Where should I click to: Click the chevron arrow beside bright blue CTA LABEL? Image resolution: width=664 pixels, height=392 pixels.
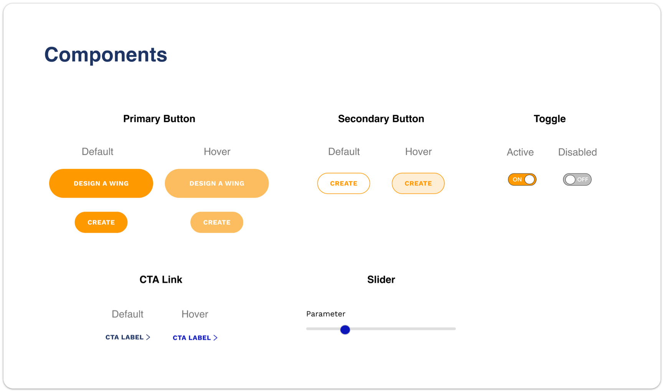pos(215,337)
